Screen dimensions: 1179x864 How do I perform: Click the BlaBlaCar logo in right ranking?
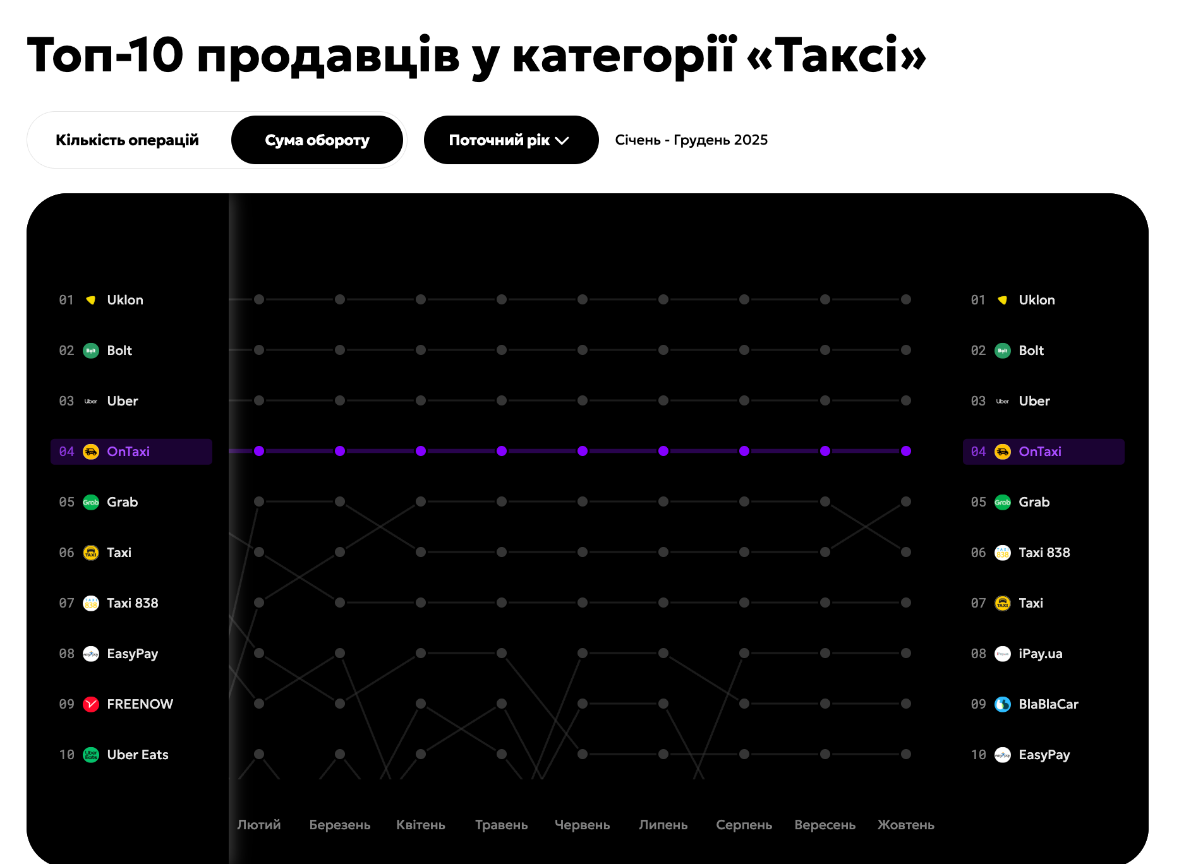pos(1003,704)
